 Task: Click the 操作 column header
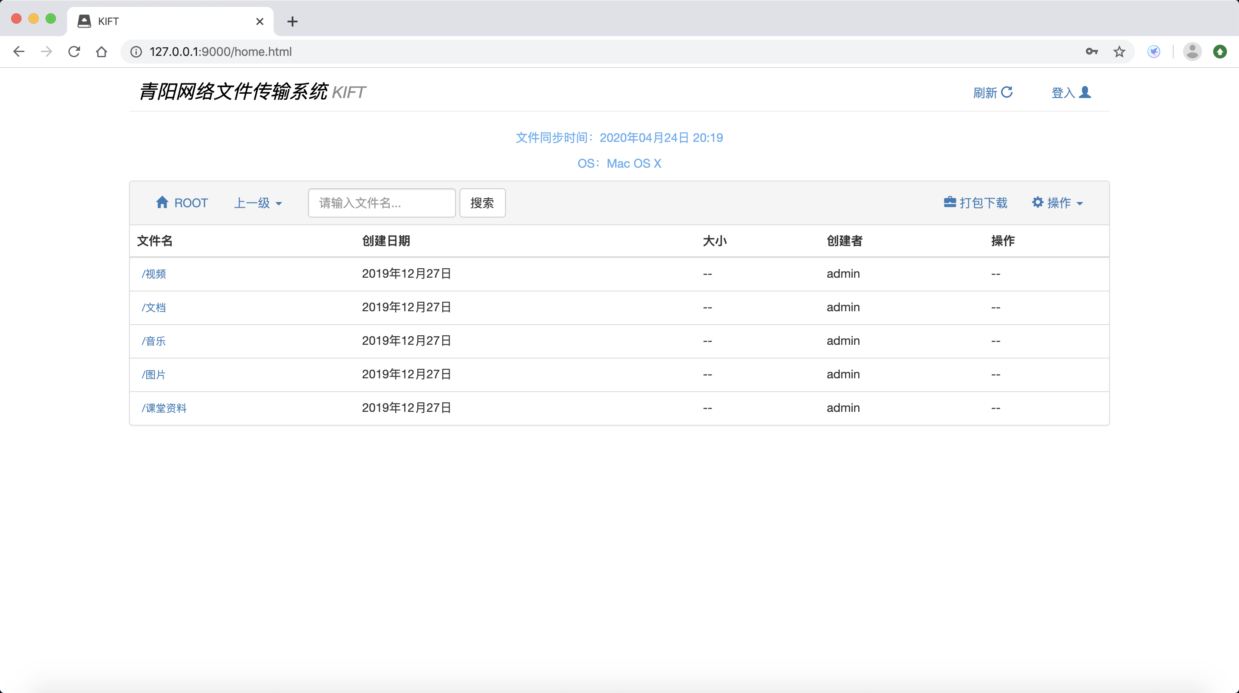1003,241
